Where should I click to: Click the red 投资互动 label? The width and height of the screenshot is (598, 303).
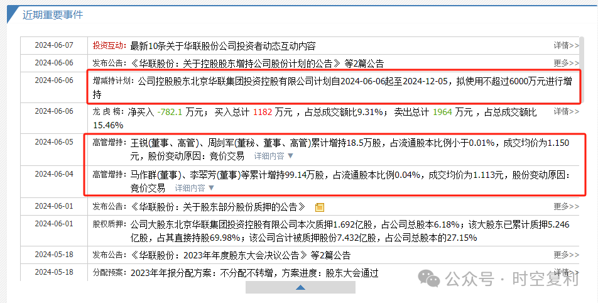pyautogui.click(x=109, y=45)
